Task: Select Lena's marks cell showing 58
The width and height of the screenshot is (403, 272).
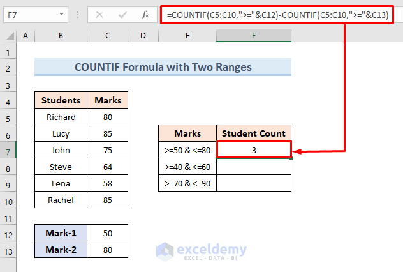Action: point(107,183)
